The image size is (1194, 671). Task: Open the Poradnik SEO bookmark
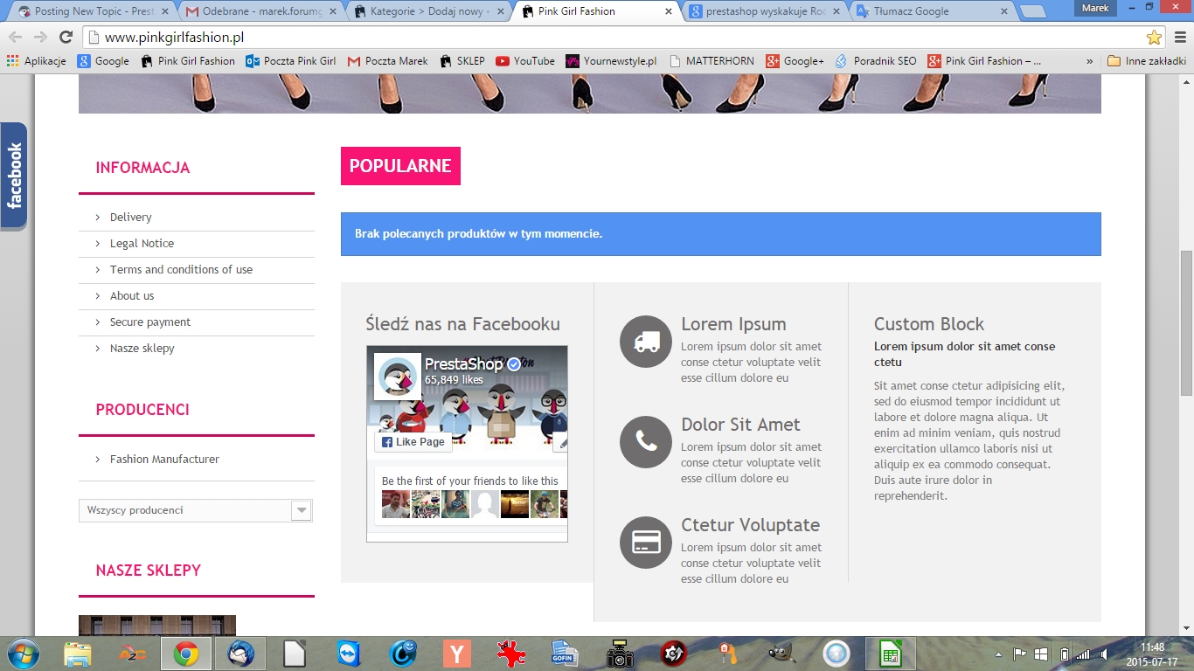[x=876, y=61]
